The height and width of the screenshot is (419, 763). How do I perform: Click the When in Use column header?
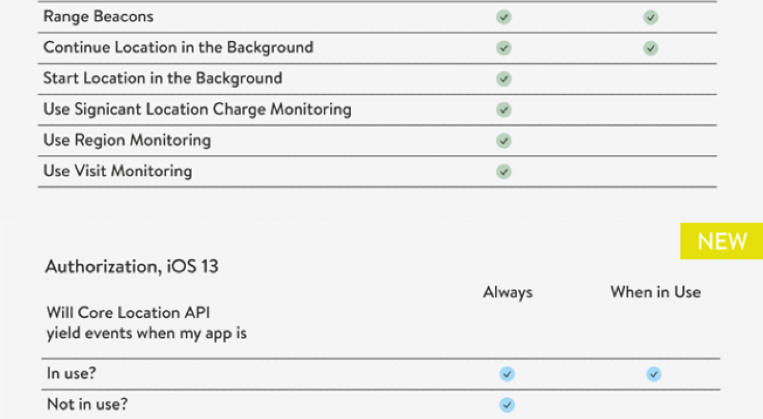point(655,292)
